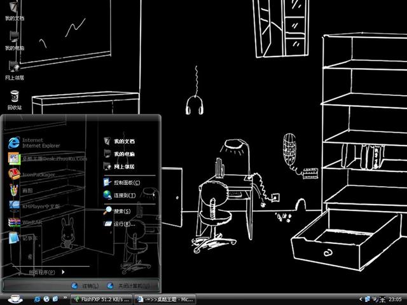
Task: Click the third quick launch icon
Action: point(55,299)
